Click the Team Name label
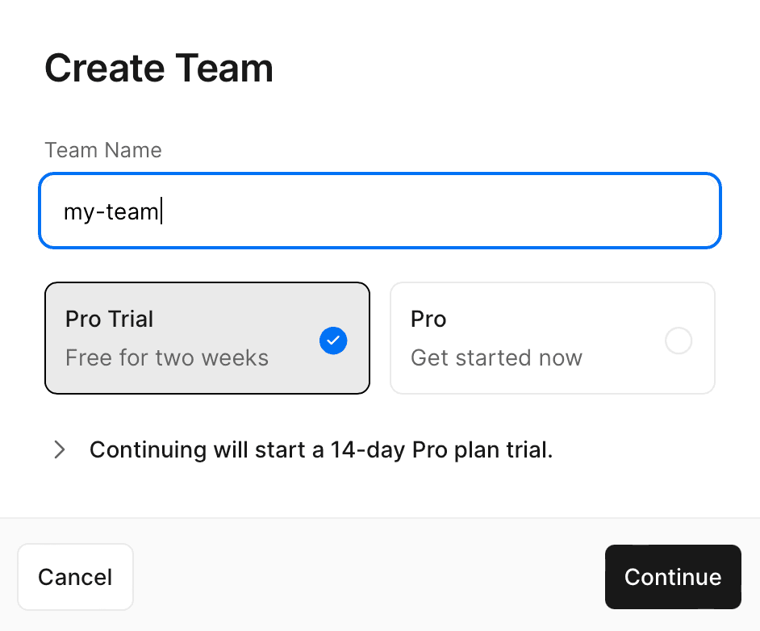Image resolution: width=760 pixels, height=631 pixels. [102, 150]
